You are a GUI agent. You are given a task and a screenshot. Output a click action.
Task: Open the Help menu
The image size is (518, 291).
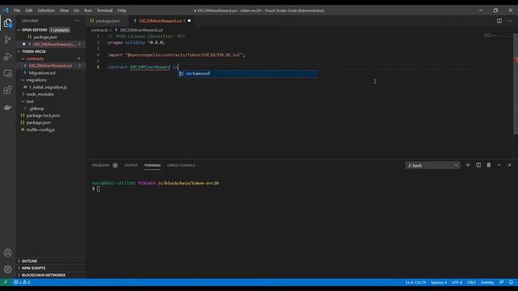click(x=122, y=11)
